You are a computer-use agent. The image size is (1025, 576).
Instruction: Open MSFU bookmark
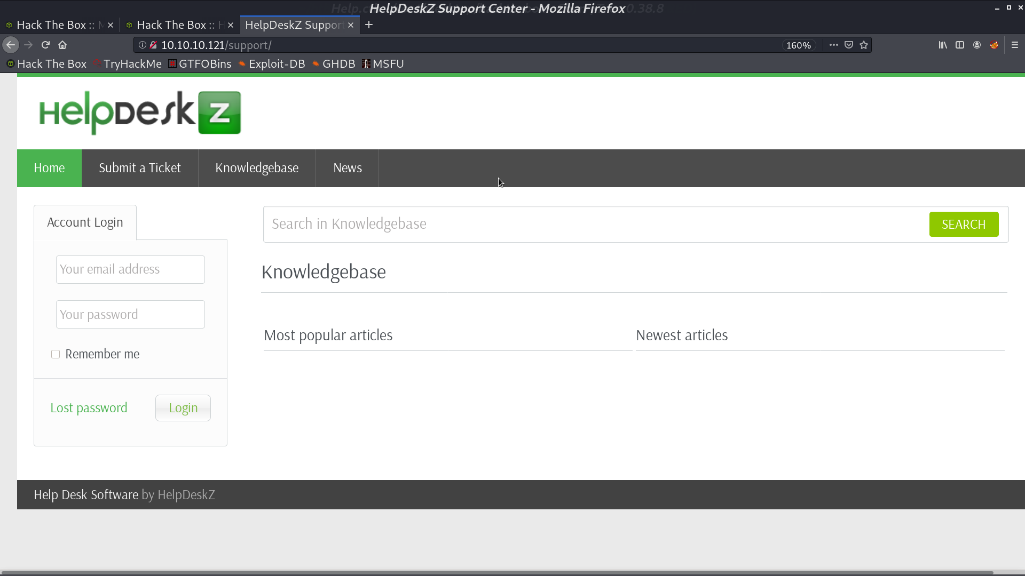[x=383, y=64]
